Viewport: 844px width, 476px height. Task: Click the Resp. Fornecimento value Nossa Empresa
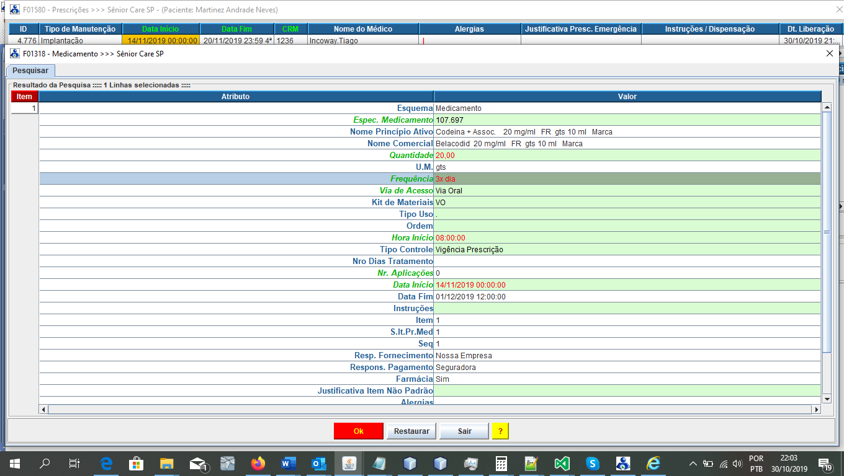627,356
